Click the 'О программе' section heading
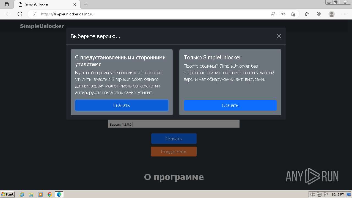352x198 pixels. (174, 177)
